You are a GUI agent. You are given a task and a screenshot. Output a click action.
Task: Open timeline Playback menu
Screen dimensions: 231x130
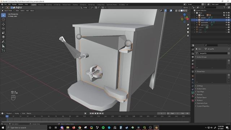click(x=10, y=113)
